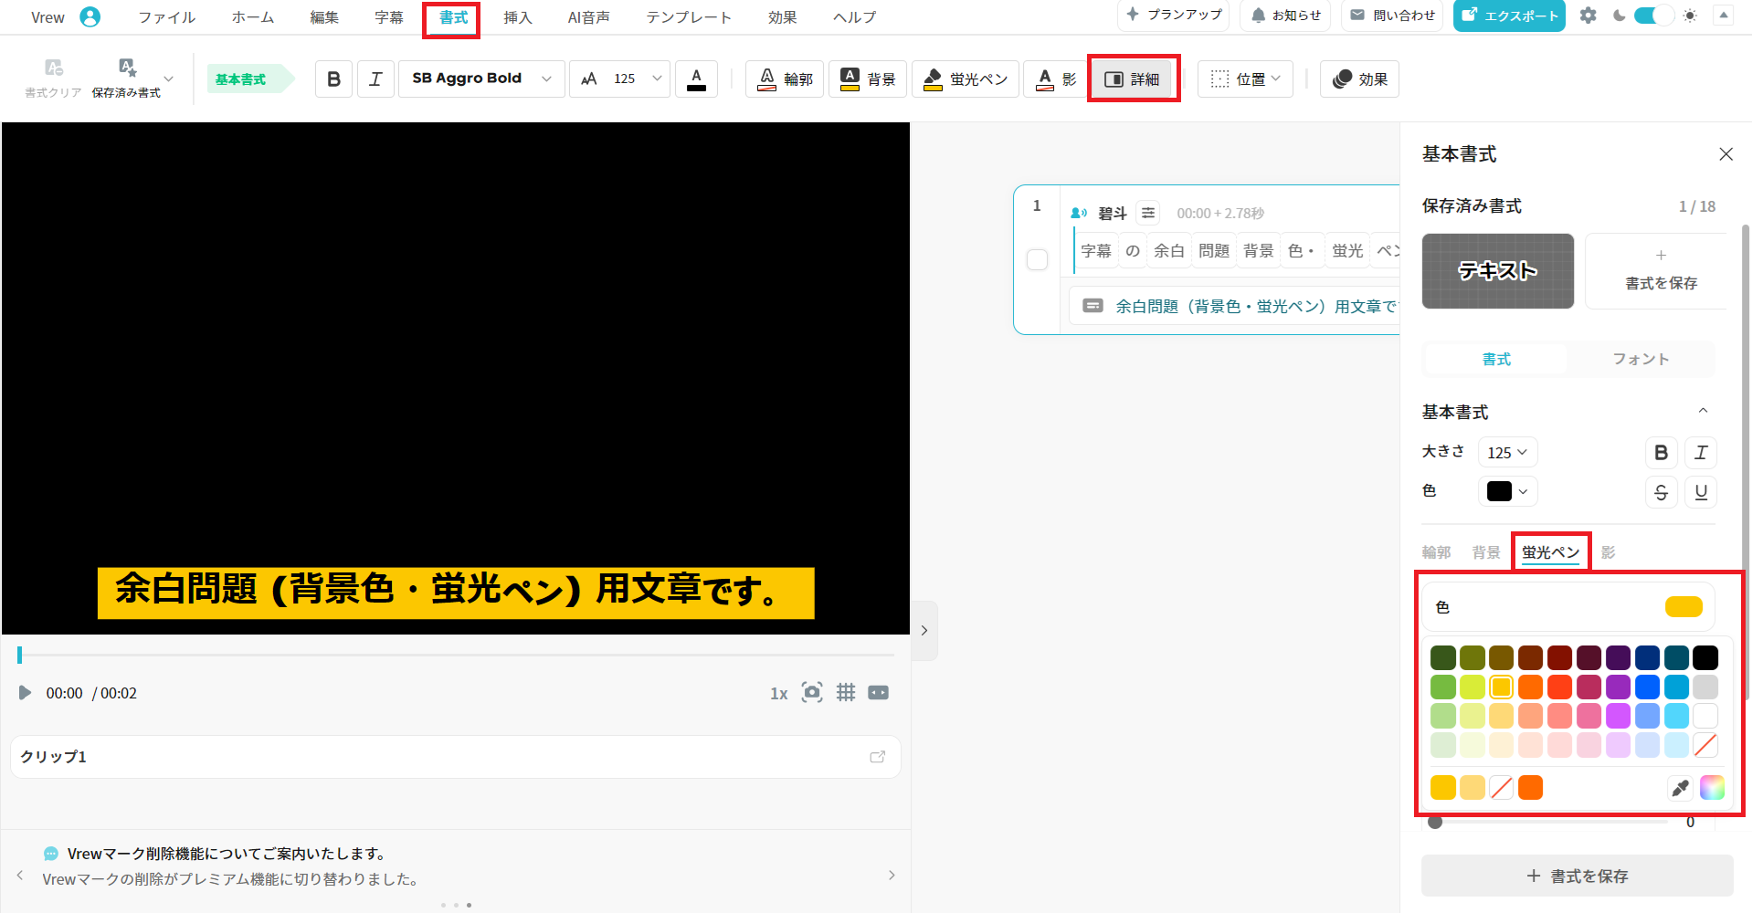
Task: Open the custom rainbow color picker
Action: tap(1713, 787)
